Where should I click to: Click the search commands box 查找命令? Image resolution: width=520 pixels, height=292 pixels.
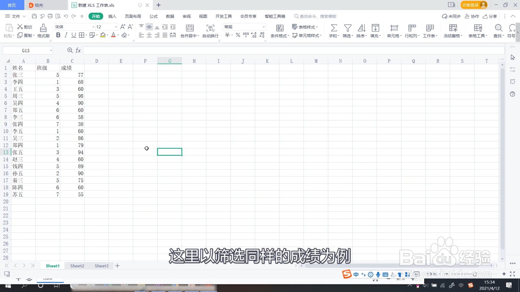[315, 16]
